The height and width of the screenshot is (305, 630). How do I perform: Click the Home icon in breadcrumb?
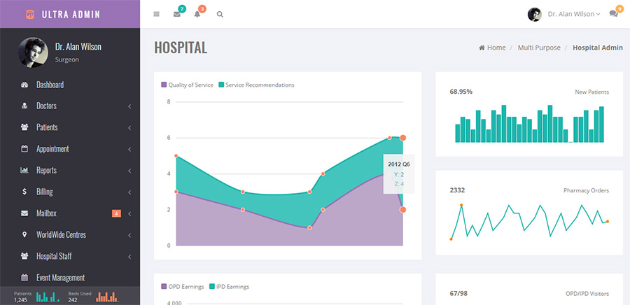(x=482, y=48)
